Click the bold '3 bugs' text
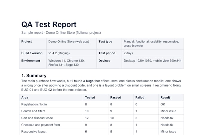Image resolution: width=203 pixels, height=137 pixels. pyautogui.click(x=88, y=81)
